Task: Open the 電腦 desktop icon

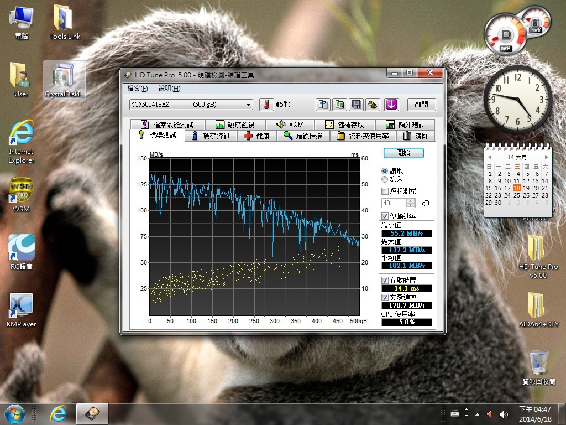Action: click(x=22, y=22)
